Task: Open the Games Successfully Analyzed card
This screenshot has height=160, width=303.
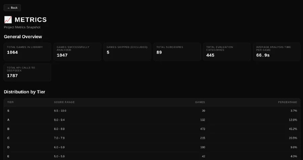Action: coord(77,51)
